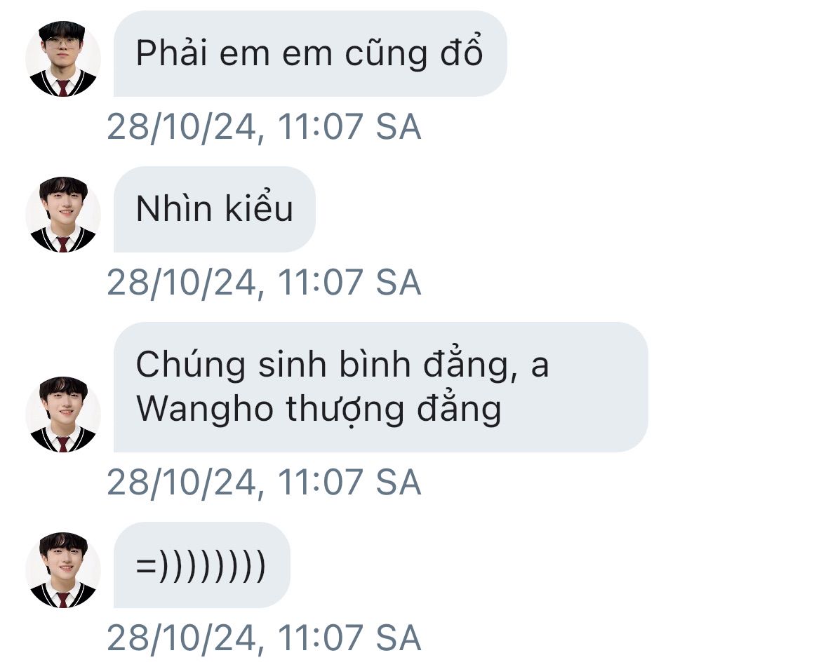Viewport: 821px width, 667px height.
Task: Click the word "cũng" in first message
Action: click(386, 55)
